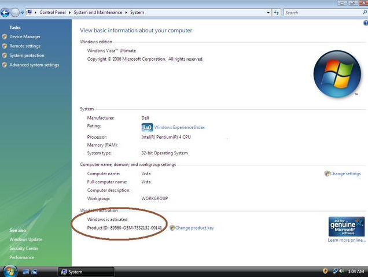Click the shield icon beside System protection
The height and width of the screenshot is (277, 368).
[5, 56]
